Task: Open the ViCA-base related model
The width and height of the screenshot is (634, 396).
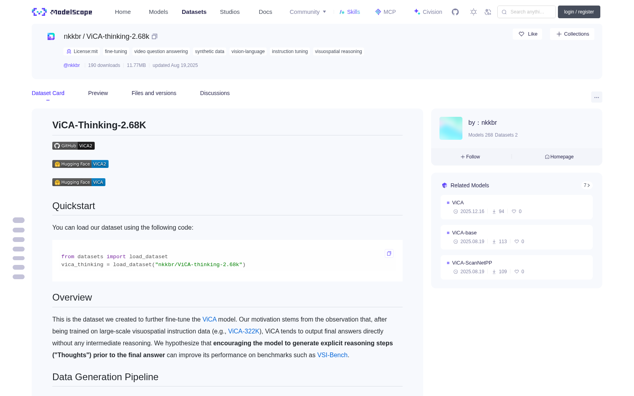Action: [517, 237]
